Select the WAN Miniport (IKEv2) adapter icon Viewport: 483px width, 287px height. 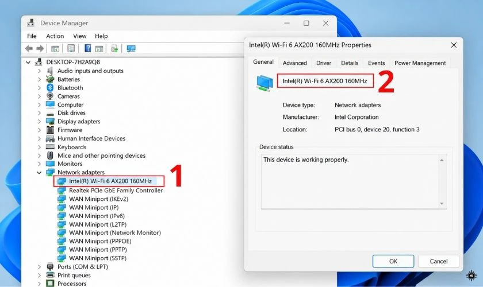click(x=62, y=199)
